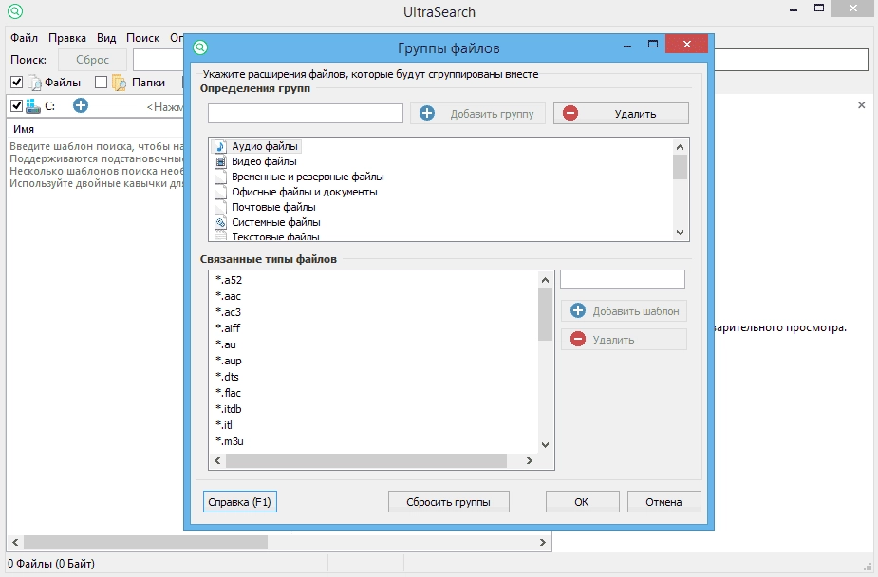Click Сбросить группы button
Image resolution: width=878 pixels, height=577 pixels.
click(x=449, y=502)
